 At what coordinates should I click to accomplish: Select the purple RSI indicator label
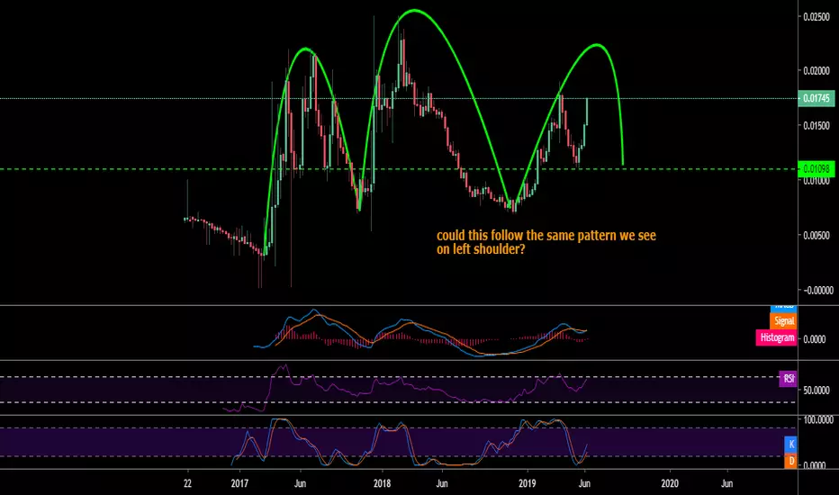click(x=788, y=379)
